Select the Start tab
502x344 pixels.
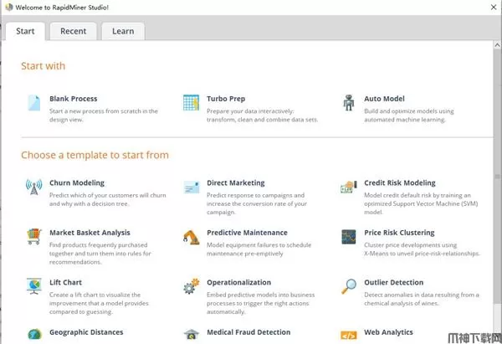(25, 31)
